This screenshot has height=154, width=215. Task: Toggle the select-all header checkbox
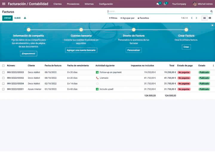coord(3,65)
